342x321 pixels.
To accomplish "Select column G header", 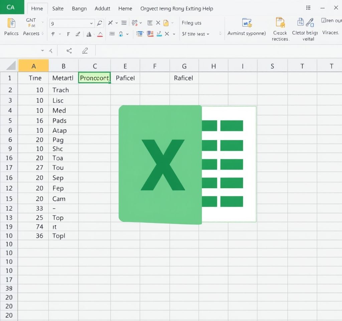I will (x=184, y=66).
